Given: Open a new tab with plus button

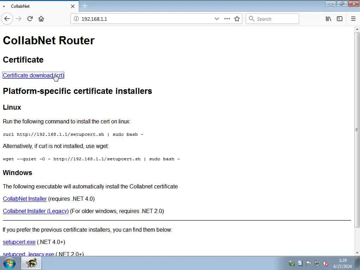Looking at the screenshot, I should click(x=85, y=6).
